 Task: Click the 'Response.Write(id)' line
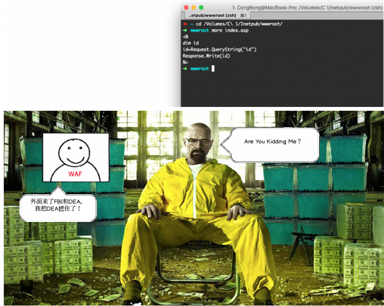coord(206,56)
